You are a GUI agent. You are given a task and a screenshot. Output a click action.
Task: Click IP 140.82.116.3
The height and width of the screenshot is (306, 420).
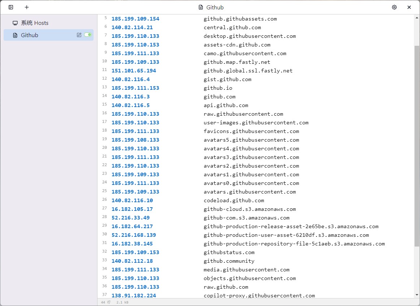(130, 97)
